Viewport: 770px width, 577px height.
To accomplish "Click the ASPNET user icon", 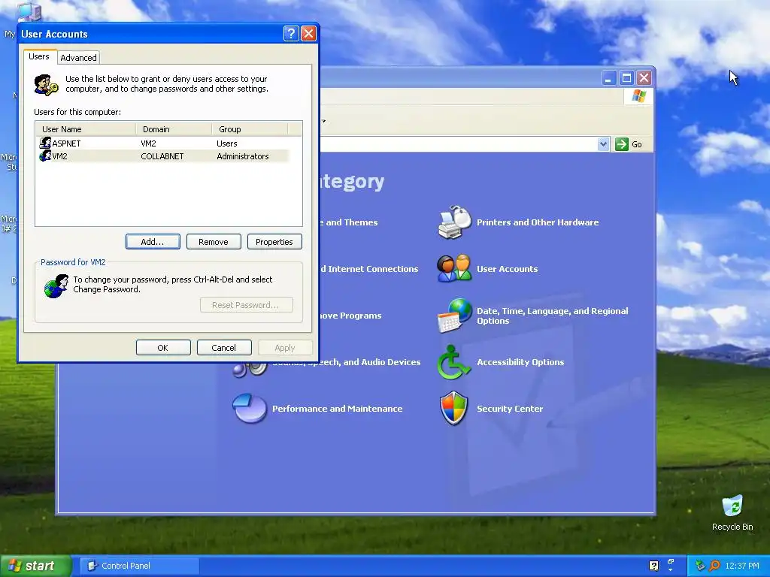I will pos(45,143).
